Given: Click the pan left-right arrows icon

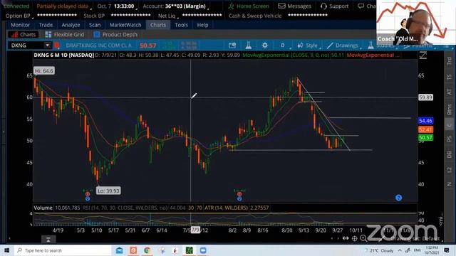Looking at the screenshot, I should coord(345,238).
